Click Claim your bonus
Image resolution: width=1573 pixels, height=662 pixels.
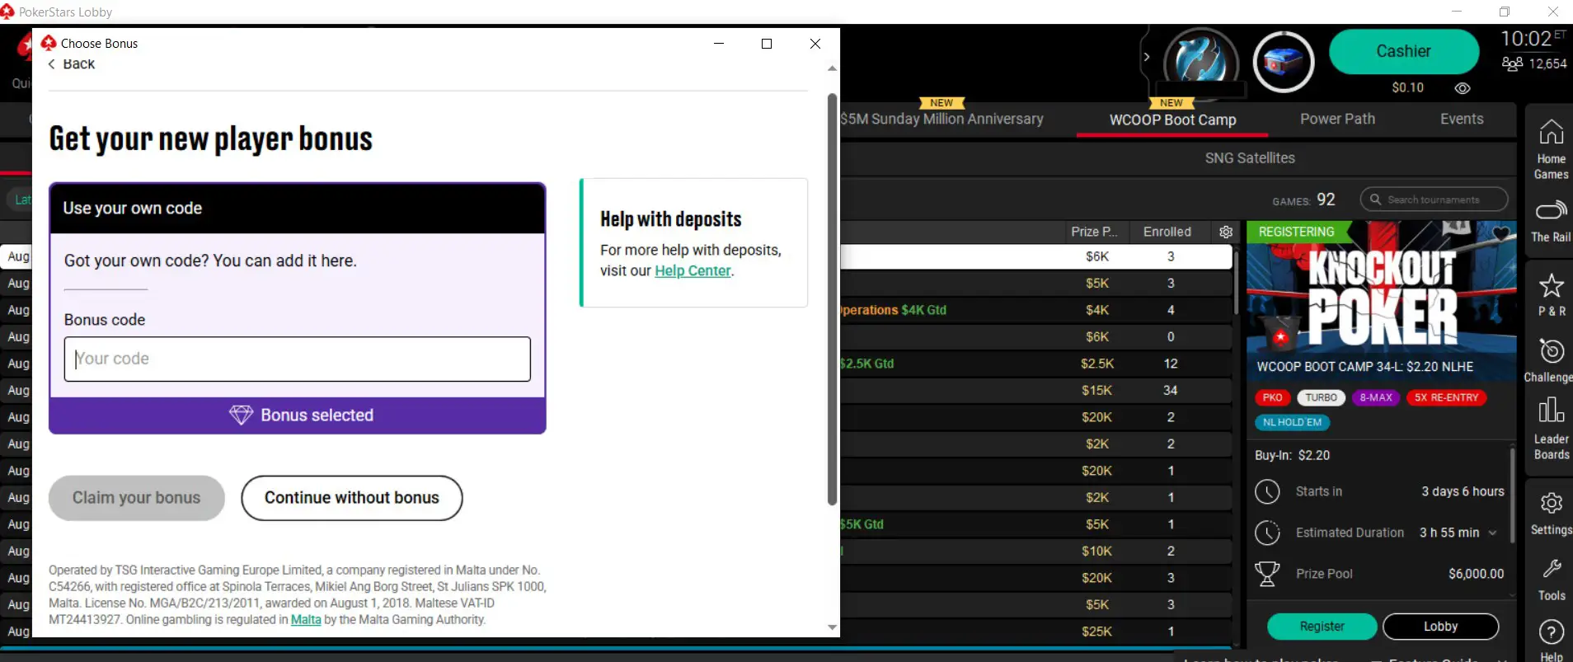point(137,498)
